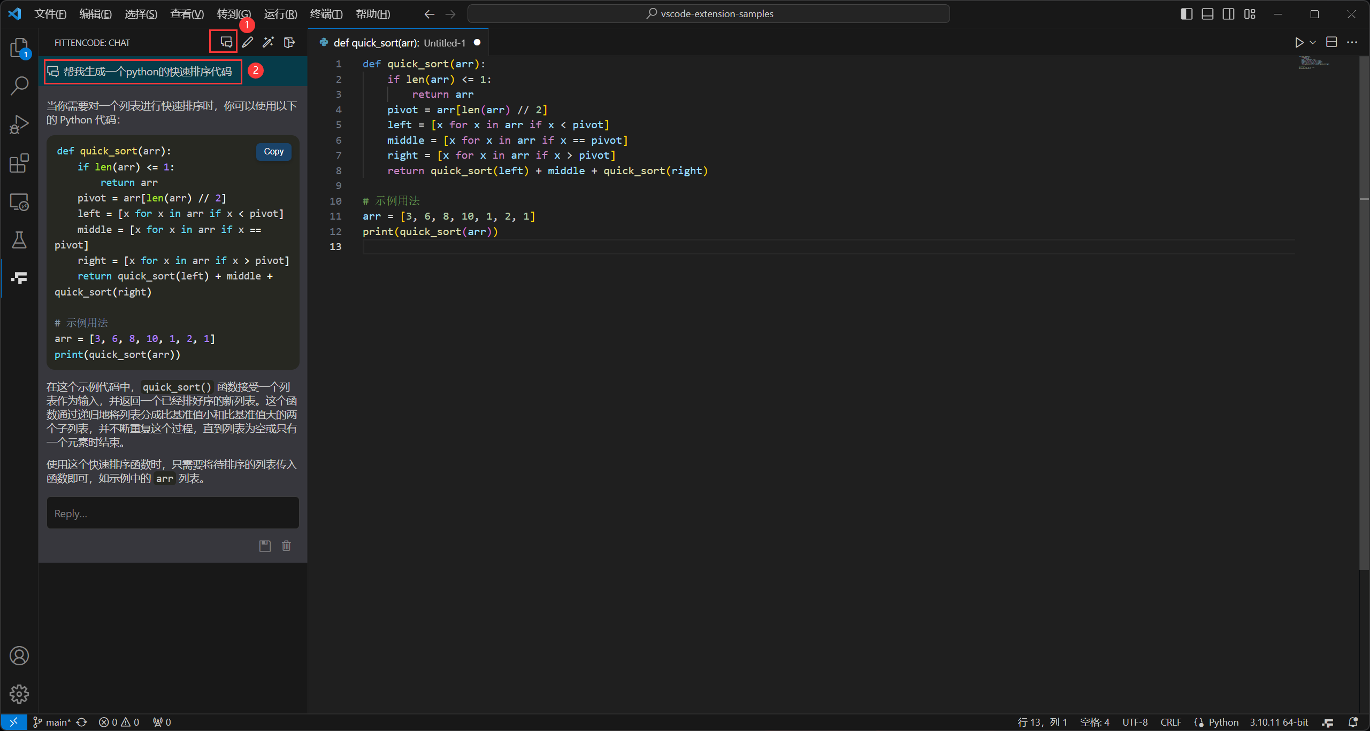Open the 终端(T) menu
Screen dimensions: 1370x731
click(326, 14)
